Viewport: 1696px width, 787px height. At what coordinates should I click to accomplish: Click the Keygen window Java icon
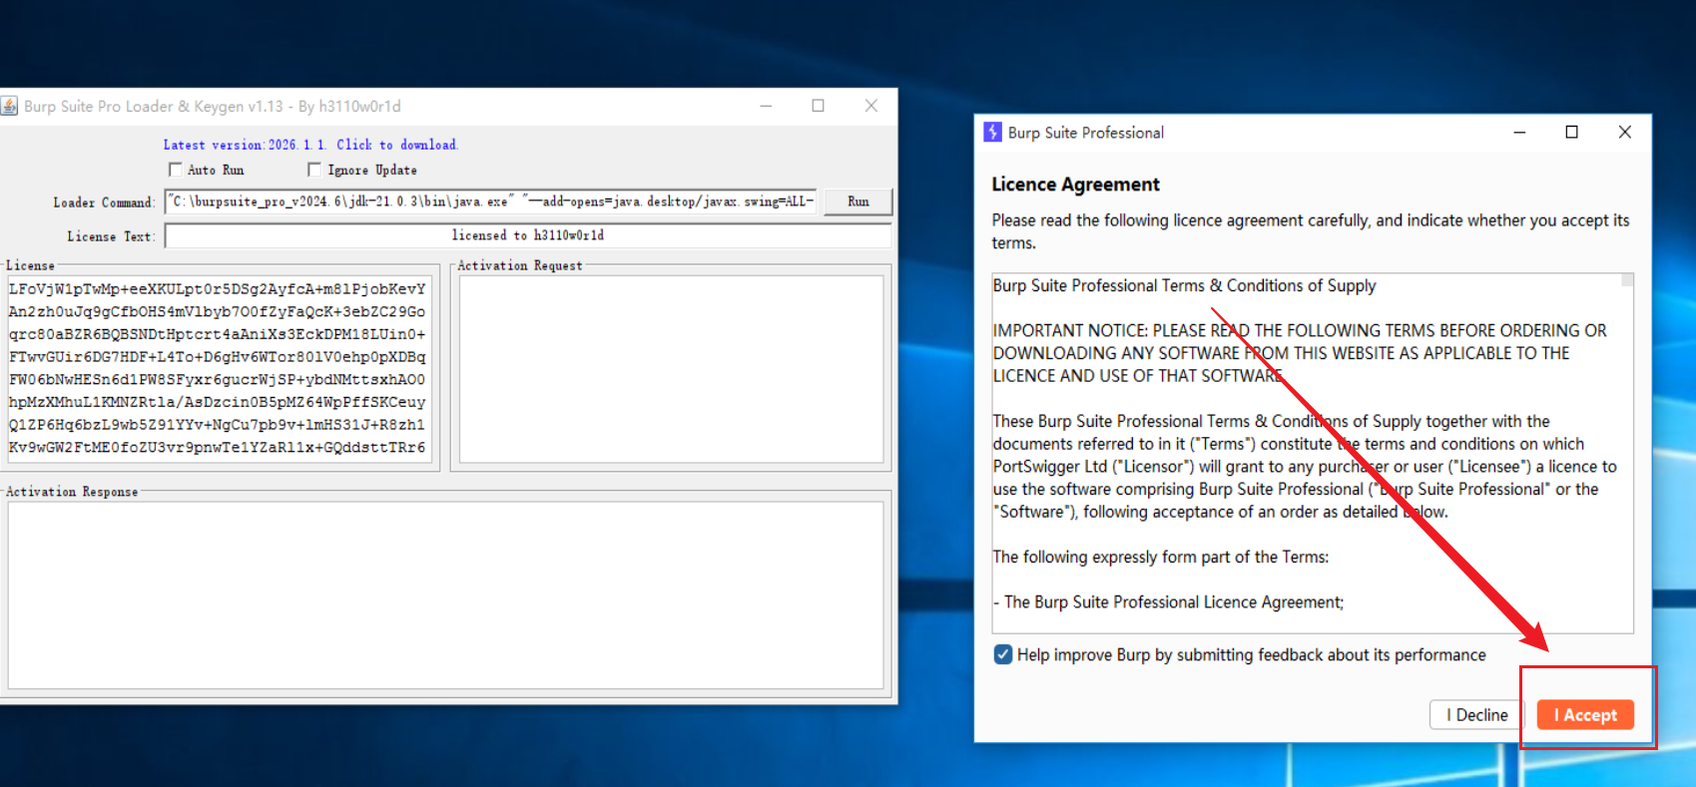tap(9, 106)
